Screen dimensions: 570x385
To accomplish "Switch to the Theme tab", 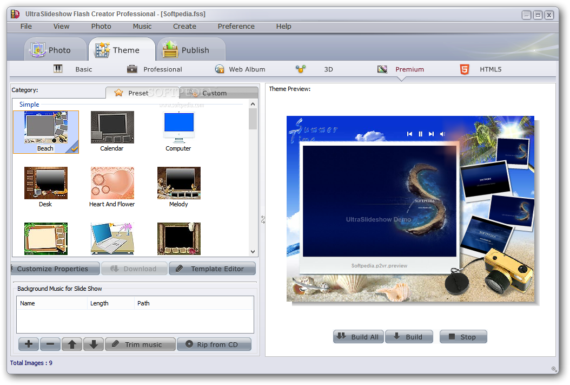I will coord(122,50).
